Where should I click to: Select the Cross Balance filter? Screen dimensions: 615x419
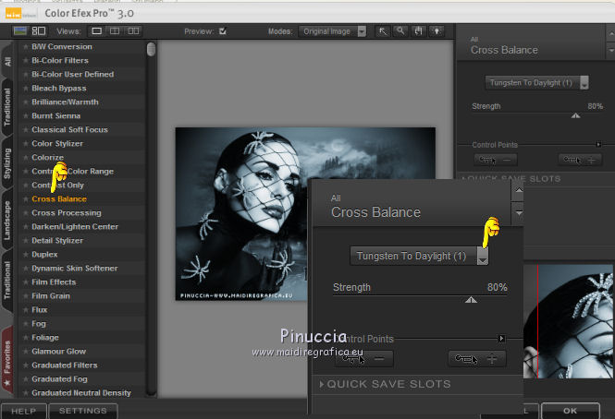[x=59, y=199]
